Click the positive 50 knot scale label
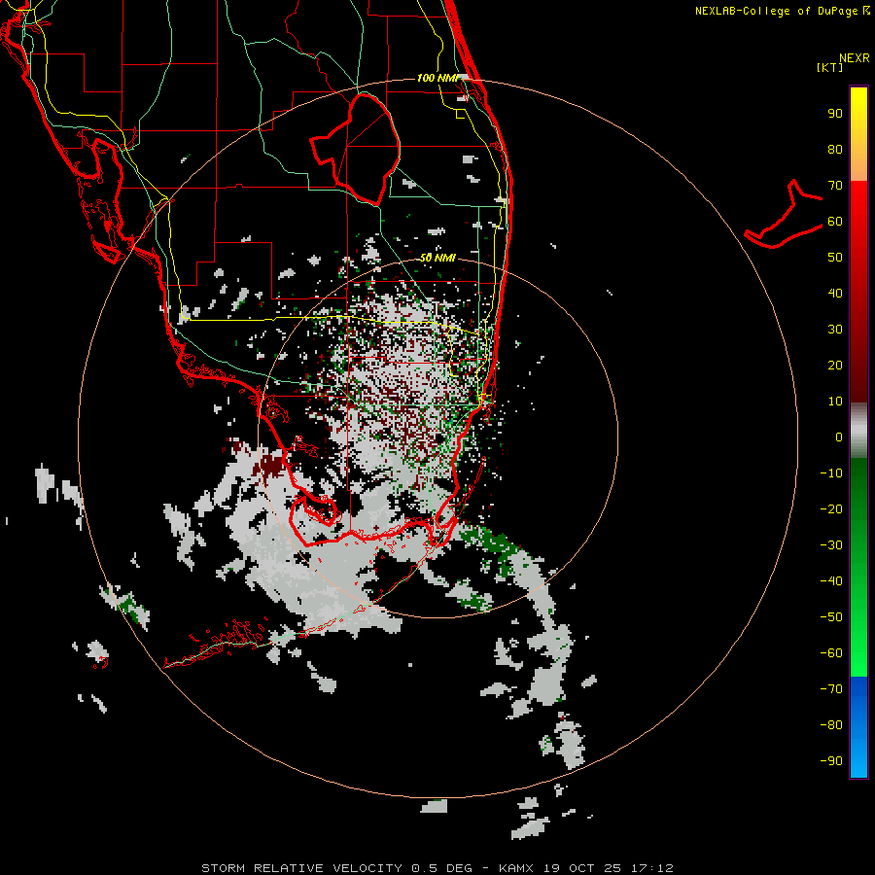This screenshot has width=875, height=875. (x=835, y=258)
